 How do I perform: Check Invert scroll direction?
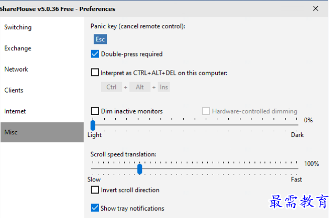coord(95,190)
